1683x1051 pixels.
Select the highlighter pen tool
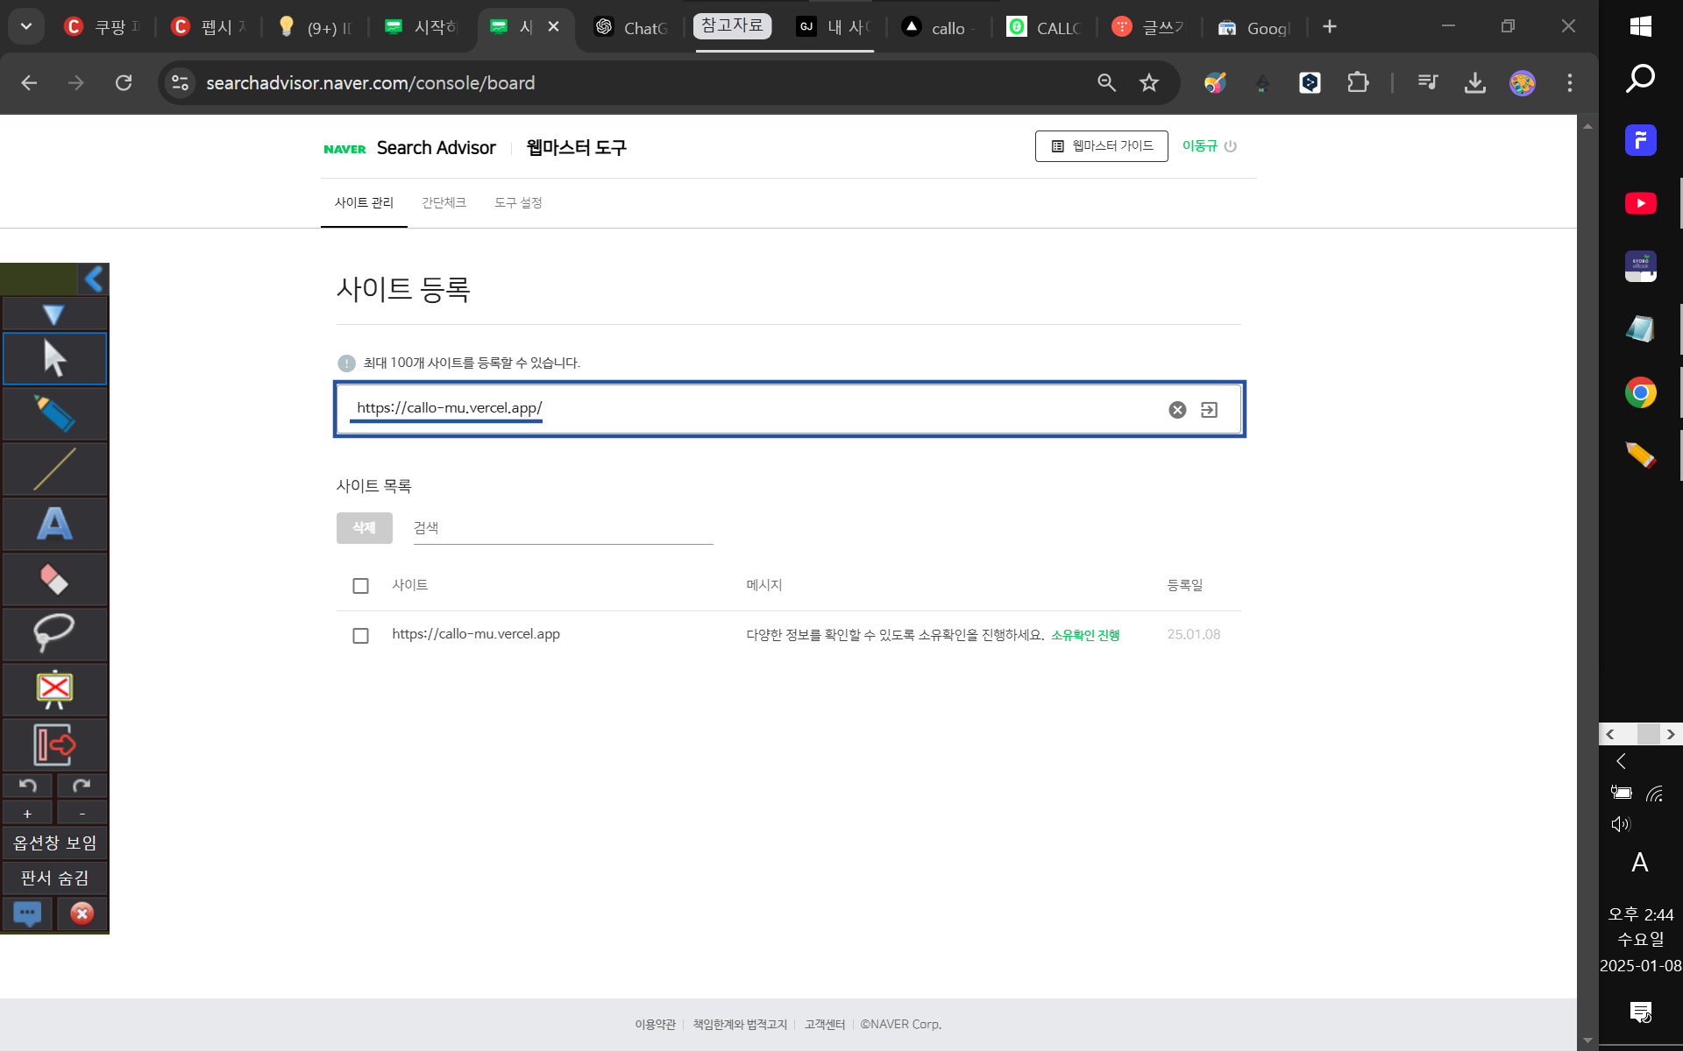pyautogui.click(x=54, y=413)
